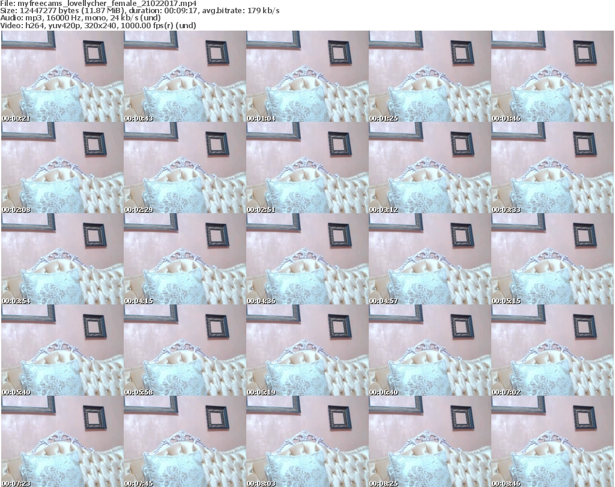
Task: Select the thumbnail timestamped 00:00:21
Action: 62,76
